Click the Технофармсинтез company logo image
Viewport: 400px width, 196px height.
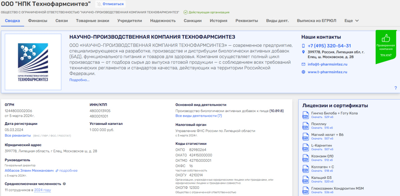click(33, 62)
